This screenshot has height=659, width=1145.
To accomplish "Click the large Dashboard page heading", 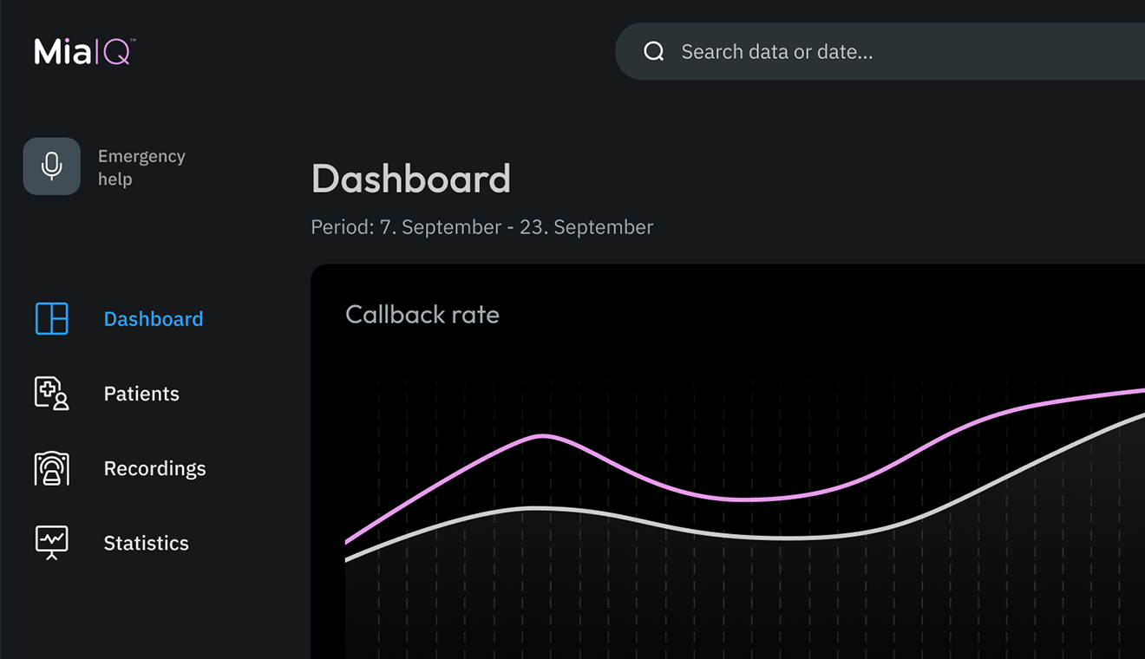I will tap(410, 179).
